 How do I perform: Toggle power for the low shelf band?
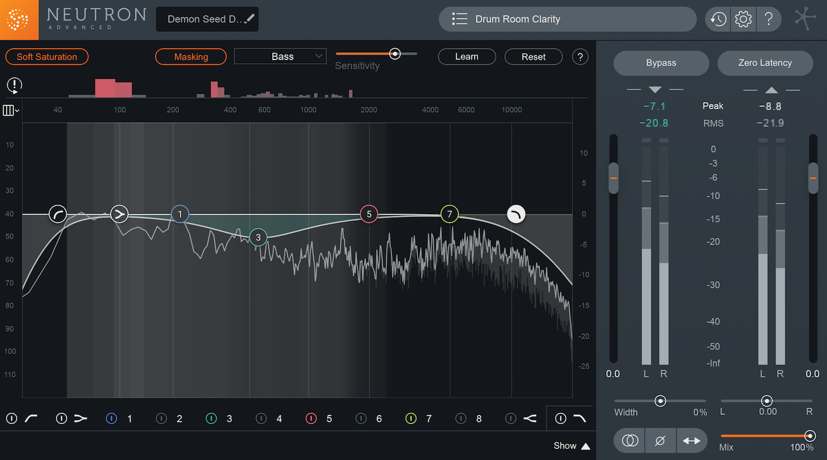[x=62, y=418]
